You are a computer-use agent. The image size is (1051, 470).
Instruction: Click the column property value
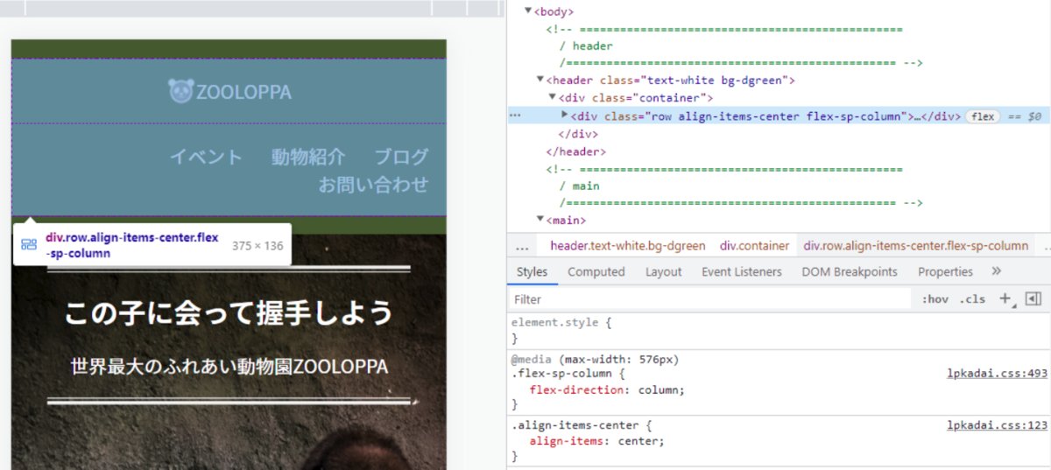coord(658,390)
